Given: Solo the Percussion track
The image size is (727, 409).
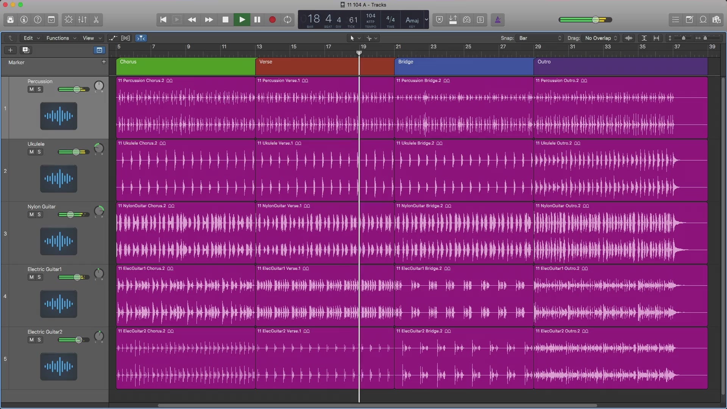Looking at the screenshot, I should [39, 89].
